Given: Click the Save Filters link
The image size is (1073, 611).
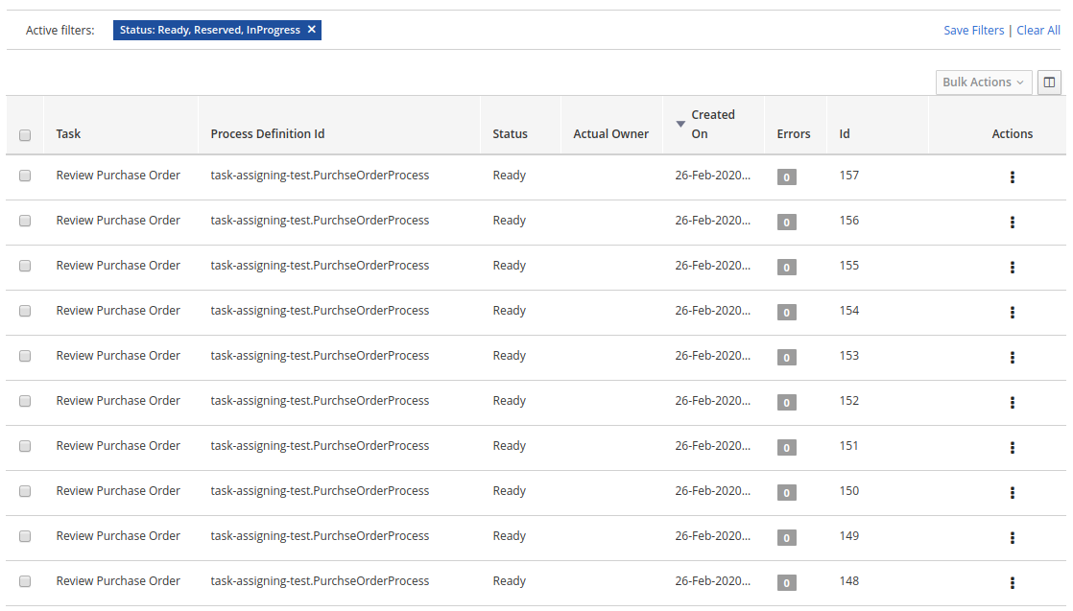Looking at the screenshot, I should tap(973, 31).
